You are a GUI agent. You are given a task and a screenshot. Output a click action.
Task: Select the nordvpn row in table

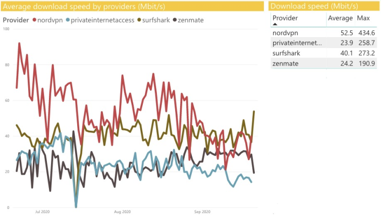point(324,33)
